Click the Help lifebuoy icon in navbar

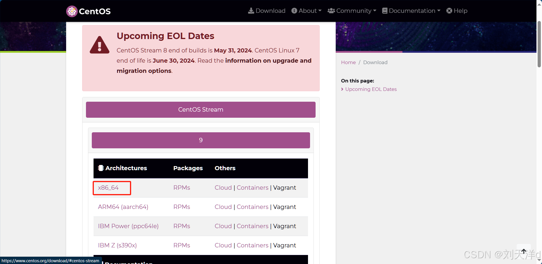449,11
